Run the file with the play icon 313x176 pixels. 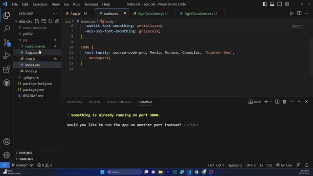[x=291, y=13]
